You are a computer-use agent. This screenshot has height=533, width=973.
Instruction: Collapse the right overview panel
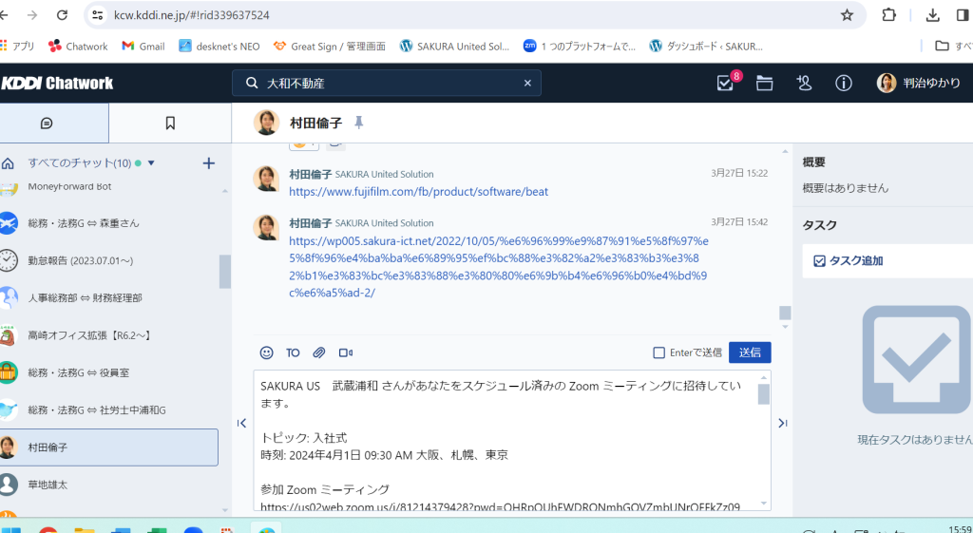pos(782,423)
